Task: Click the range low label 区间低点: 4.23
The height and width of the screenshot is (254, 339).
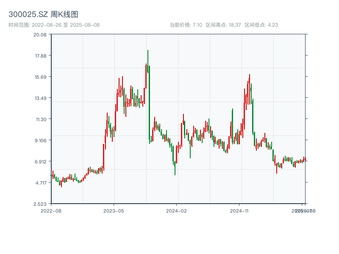Action: tap(261, 25)
